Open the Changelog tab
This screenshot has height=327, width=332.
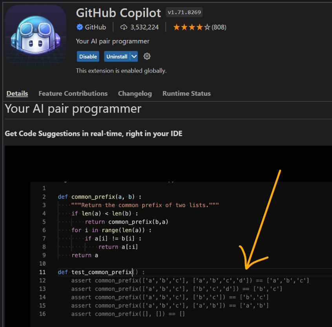(x=135, y=93)
